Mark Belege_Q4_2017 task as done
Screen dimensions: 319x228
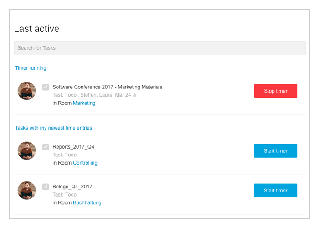pyautogui.click(x=46, y=187)
